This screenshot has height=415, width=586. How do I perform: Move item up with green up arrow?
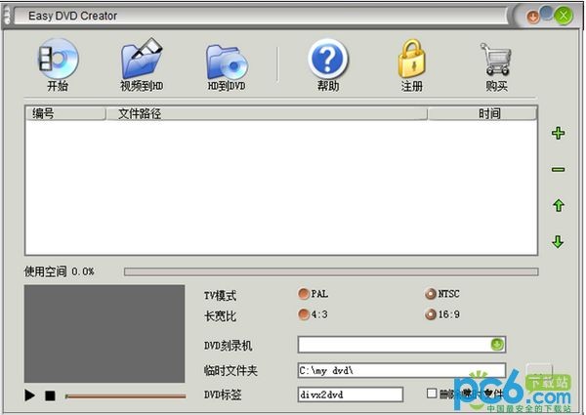click(x=559, y=205)
